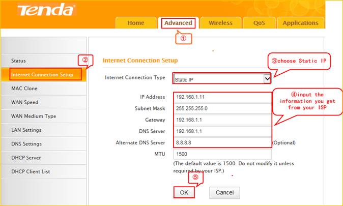
Task: Click the IP Address input field
Action: [x=222, y=97]
